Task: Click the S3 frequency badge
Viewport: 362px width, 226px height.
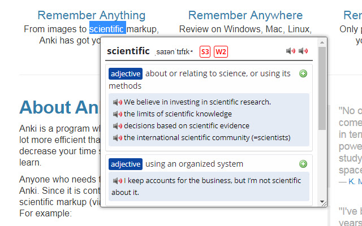Action: click(x=205, y=52)
